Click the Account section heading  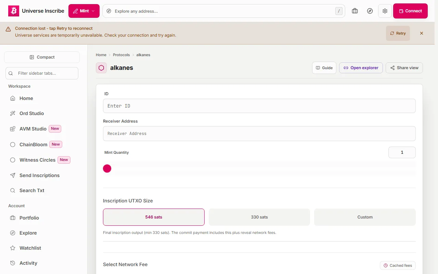(16, 206)
